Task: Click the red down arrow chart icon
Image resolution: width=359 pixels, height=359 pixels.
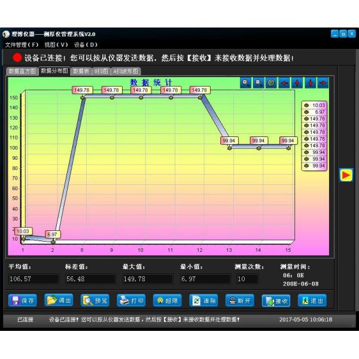Action: [310, 83]
